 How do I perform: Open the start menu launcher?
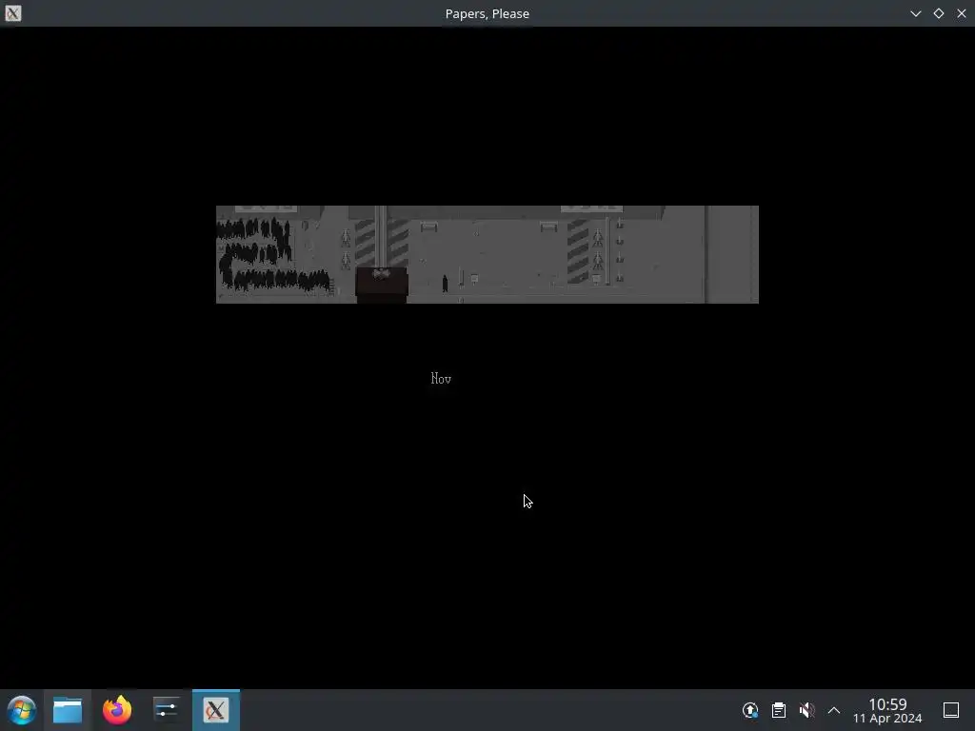click(21, 710)
